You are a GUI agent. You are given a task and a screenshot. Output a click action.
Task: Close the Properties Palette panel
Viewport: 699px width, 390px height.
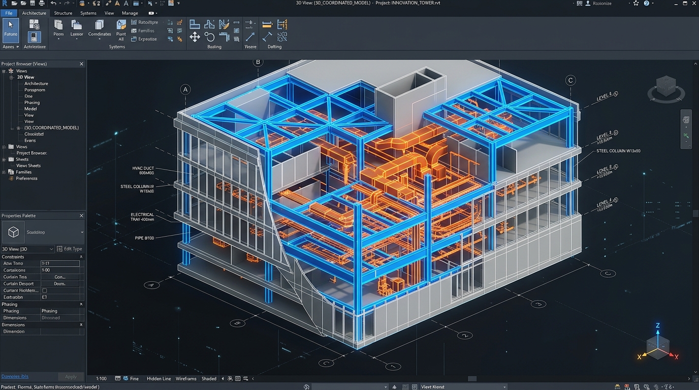coord(81,216)
